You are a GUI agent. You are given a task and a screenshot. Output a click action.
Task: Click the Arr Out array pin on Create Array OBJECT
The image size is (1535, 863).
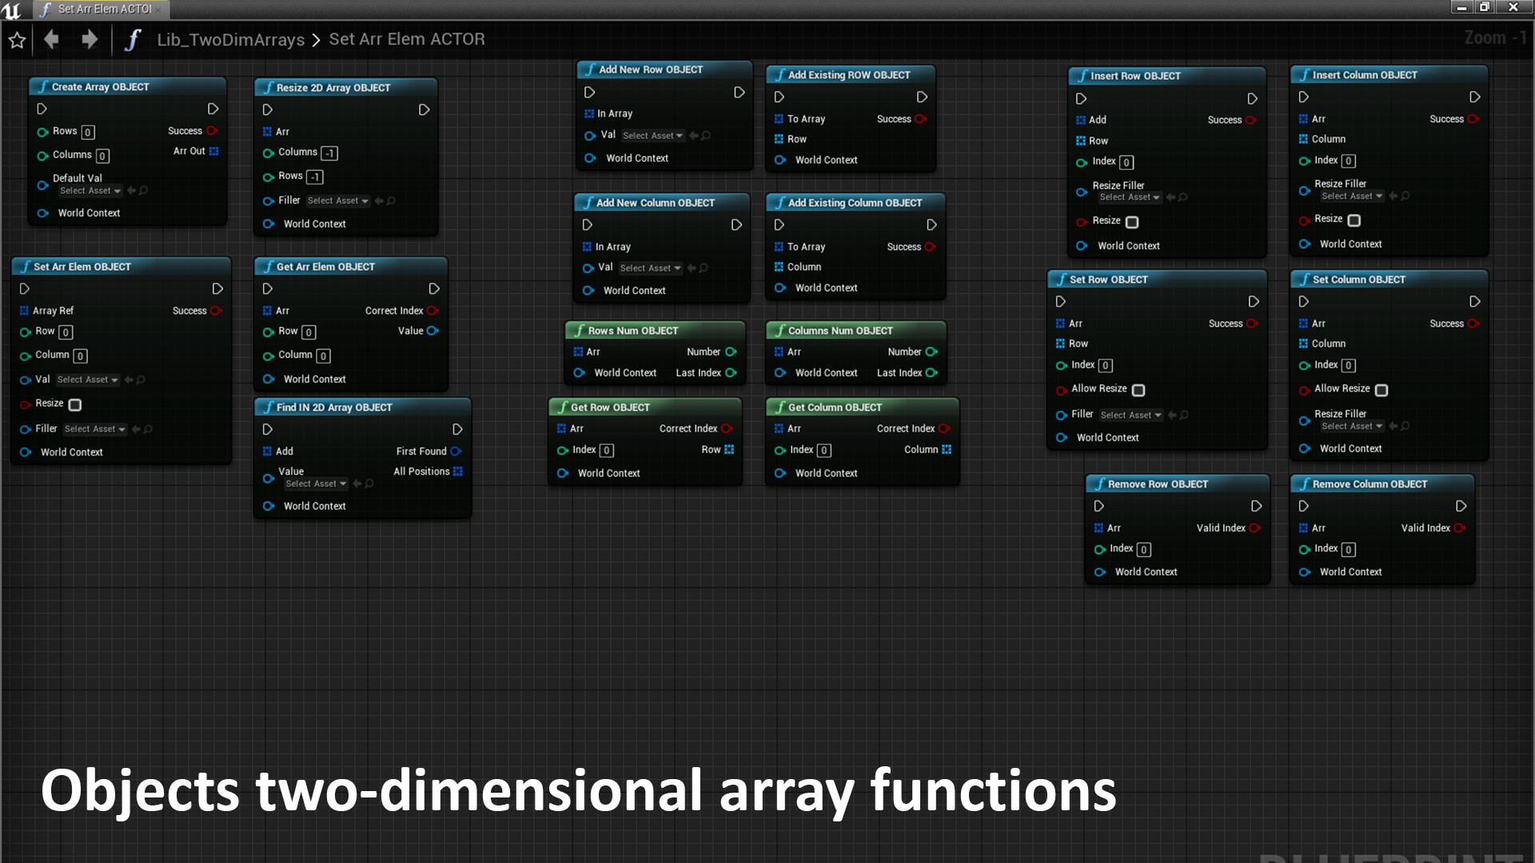(213, 151)
